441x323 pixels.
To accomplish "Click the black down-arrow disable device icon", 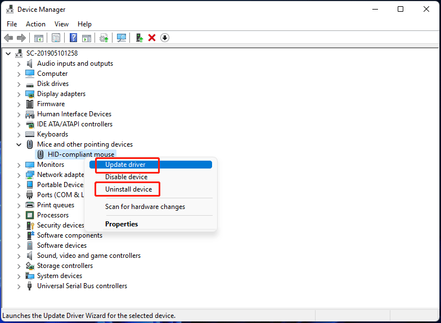I will tap(165, 38).
